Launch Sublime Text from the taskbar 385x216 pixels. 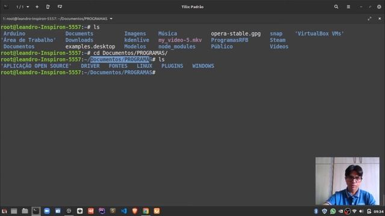tap(112, 211)
